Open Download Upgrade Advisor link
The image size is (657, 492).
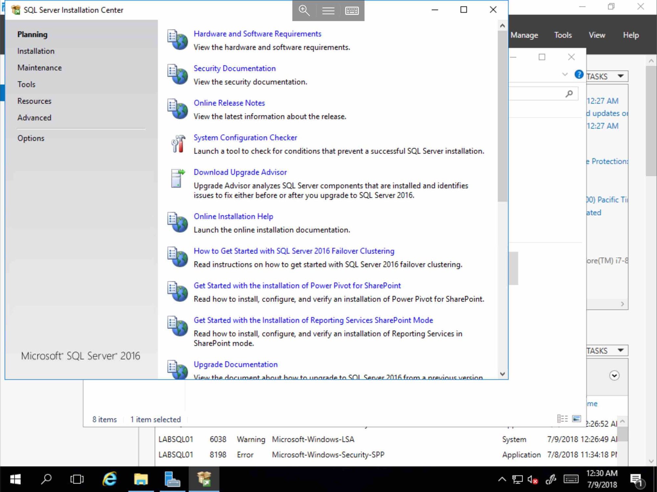click(x=240, y=172)
